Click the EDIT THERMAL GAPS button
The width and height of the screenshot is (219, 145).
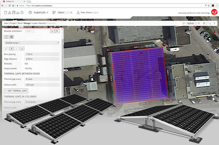tap(16, 91)
